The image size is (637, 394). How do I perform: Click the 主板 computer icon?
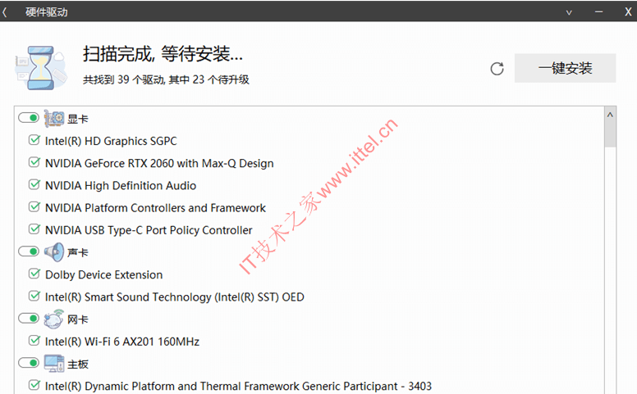[54, 364]
